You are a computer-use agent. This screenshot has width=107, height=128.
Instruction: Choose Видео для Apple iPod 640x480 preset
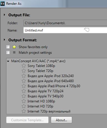coord(51,81)
